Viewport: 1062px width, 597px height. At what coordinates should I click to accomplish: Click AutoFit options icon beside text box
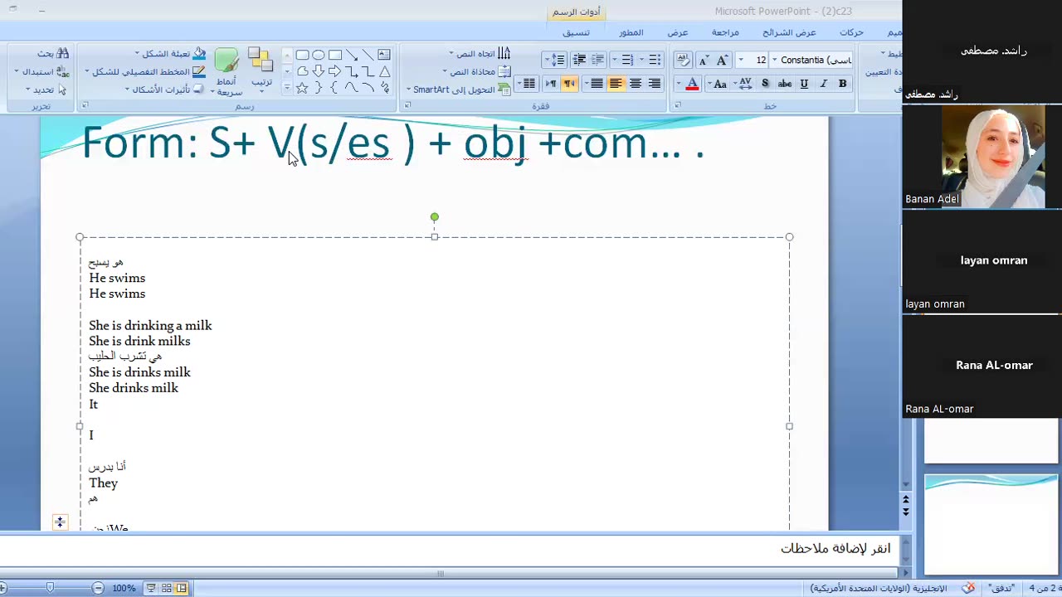point(60,522)
